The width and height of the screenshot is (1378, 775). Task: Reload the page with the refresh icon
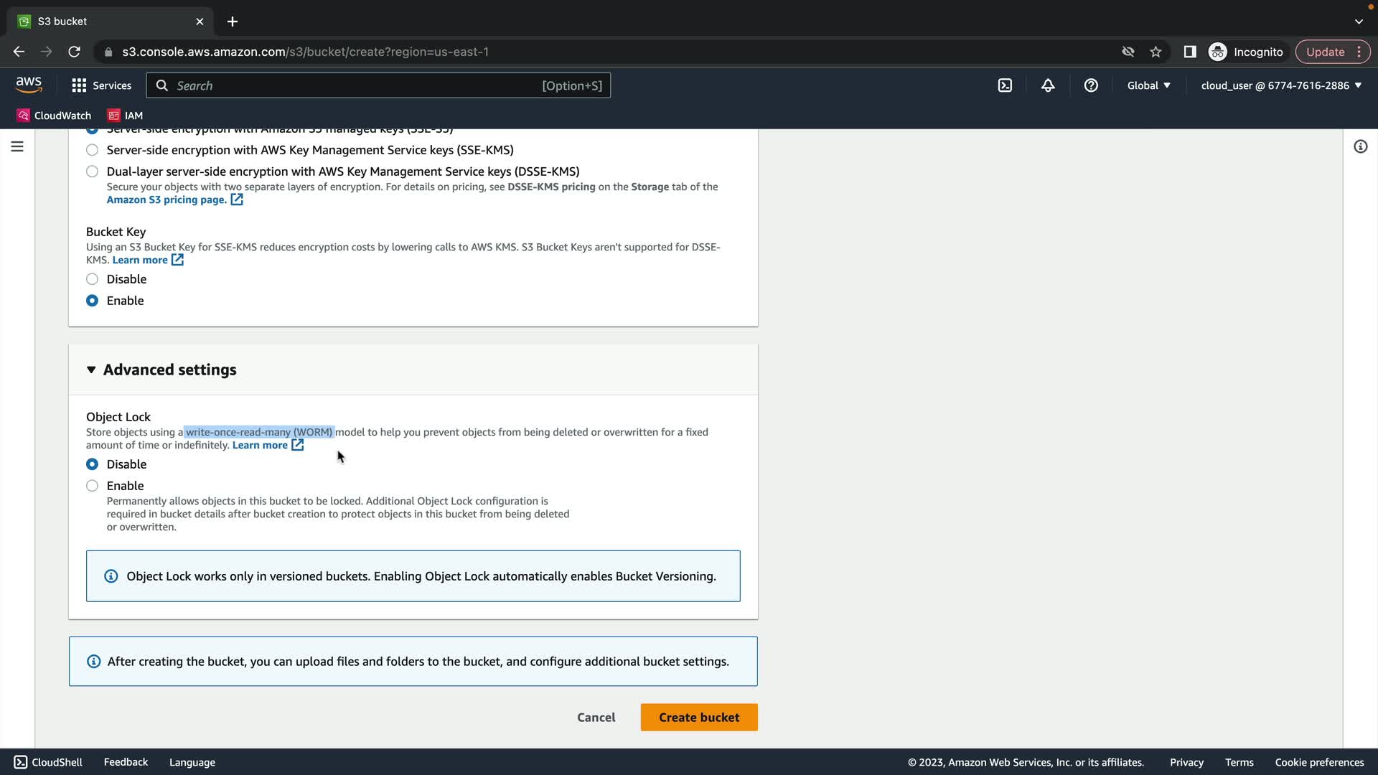point(74,52)
